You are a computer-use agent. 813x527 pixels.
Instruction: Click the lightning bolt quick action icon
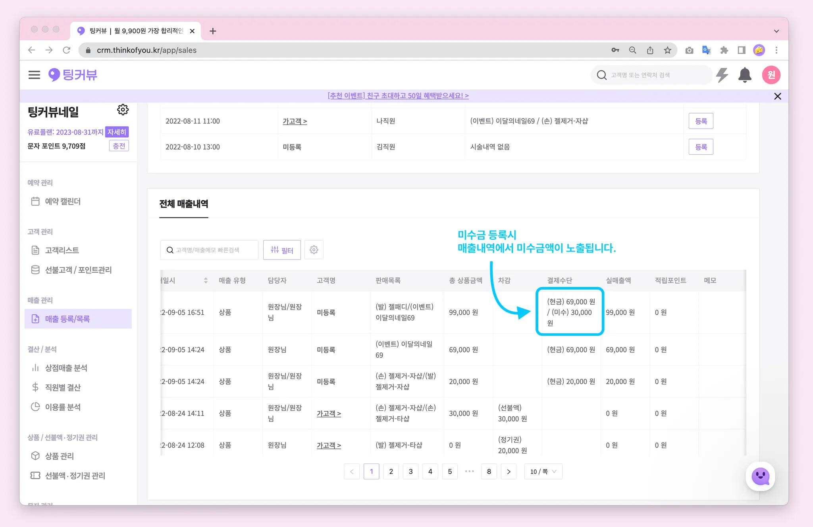[x=722, y=75]
